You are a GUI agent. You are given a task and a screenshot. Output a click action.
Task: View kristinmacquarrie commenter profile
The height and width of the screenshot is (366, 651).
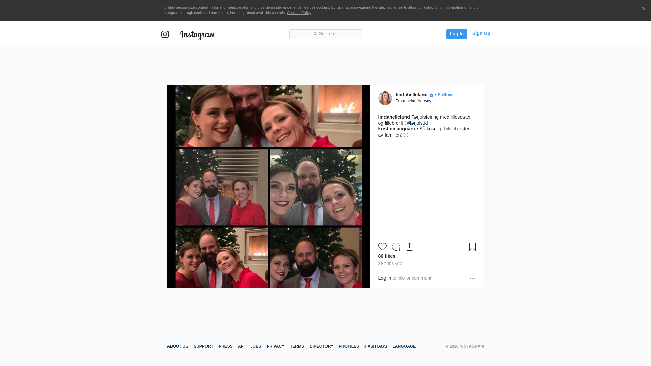pyautogui.click(x=398, y=129)
